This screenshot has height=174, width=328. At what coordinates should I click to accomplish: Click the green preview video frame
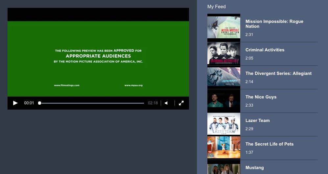pyautogui.click(x=98, y=59)
